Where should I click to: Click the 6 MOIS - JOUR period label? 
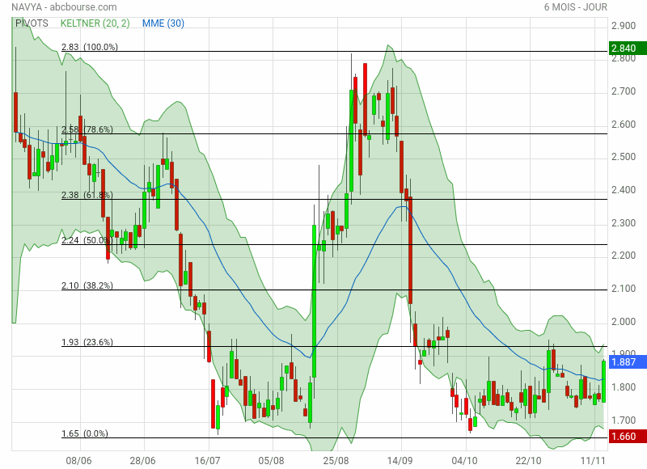pyautogui.click(x=576, y=7)
